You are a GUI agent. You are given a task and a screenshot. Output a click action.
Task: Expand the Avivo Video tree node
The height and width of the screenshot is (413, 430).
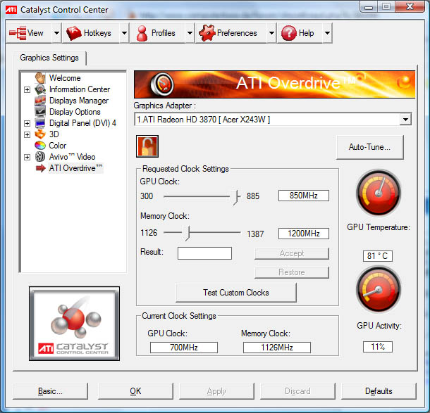pyautogui.click(x=27, y=157)
